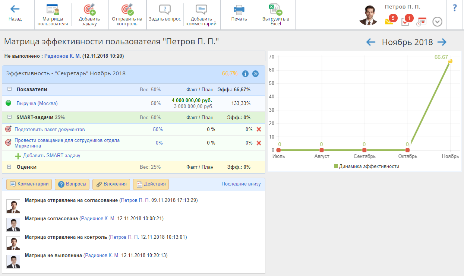The height and width of the screenshot is (276, 464).
Task: Open the help question mark icon
Action: click(455, 8)
